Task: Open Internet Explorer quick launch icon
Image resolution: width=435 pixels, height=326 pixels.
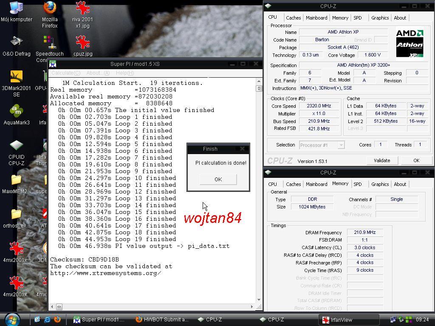Action: coord(47,319)
